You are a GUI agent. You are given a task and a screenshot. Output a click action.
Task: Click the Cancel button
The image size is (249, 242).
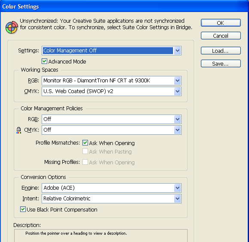pyautogui.click(x=221, y=36)
